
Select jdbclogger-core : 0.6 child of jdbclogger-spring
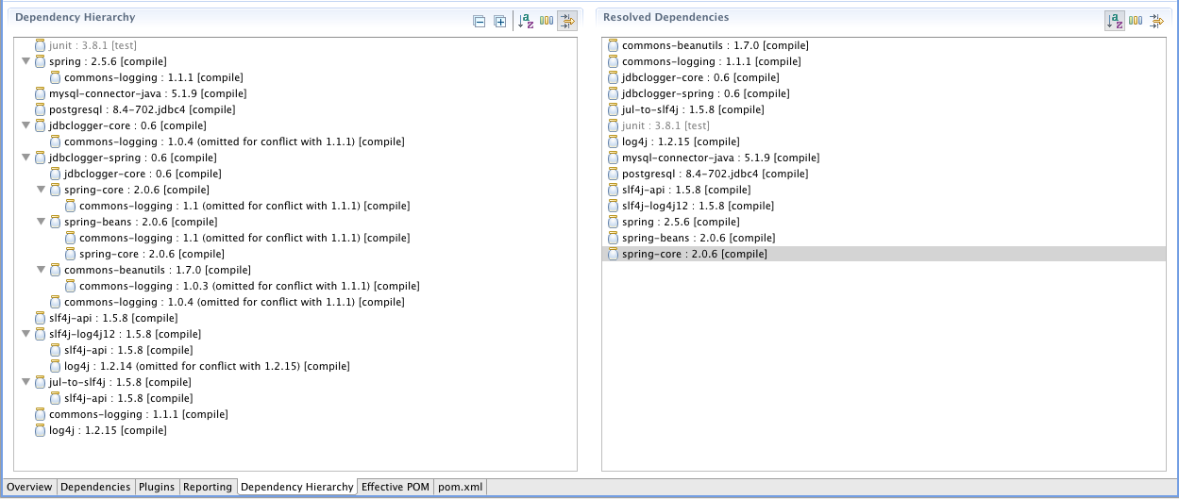click(144, 174)
